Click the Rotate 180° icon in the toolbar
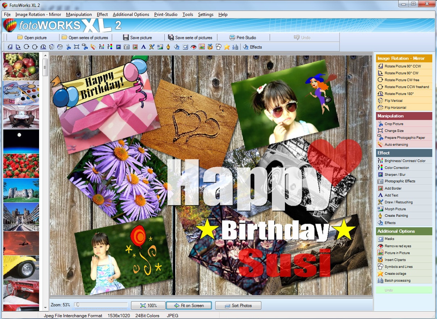Viewport: 437px width, 319px height. point(43,47)
